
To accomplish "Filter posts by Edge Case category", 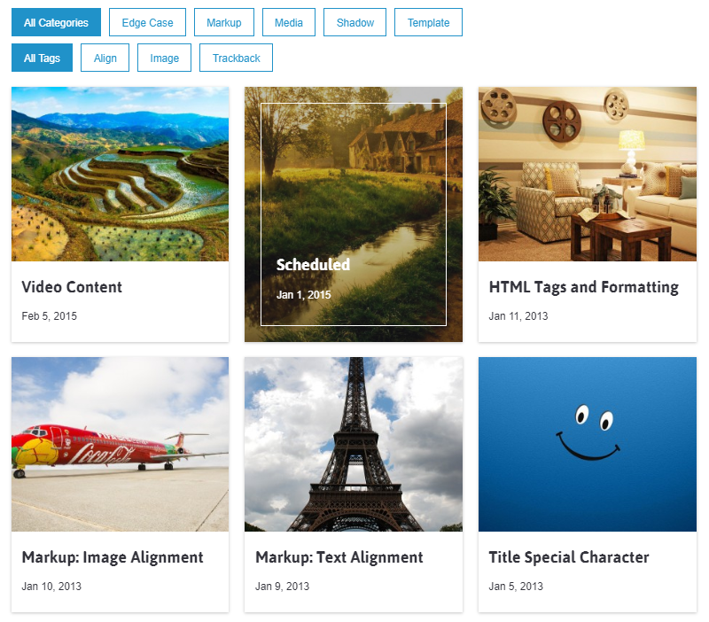I will click(x=147, y=22).
